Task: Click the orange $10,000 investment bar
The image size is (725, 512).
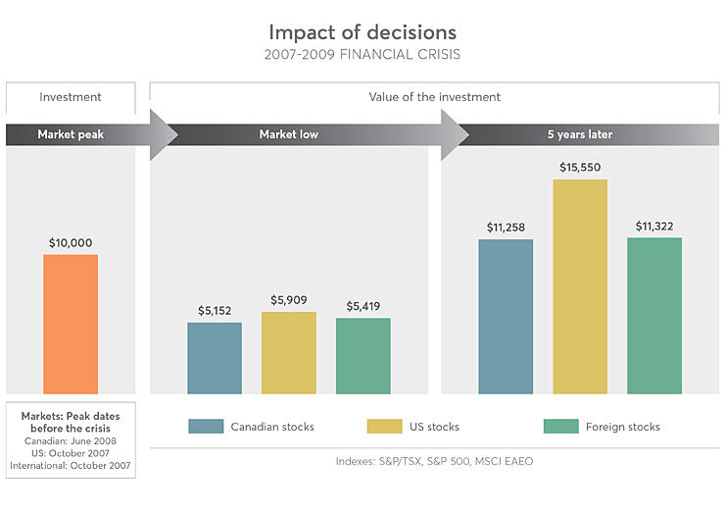Action: click(71, 324)
